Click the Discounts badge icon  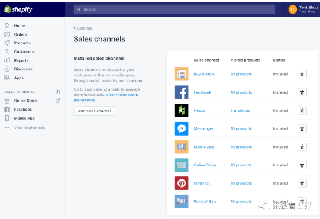(x=7, y=69)
